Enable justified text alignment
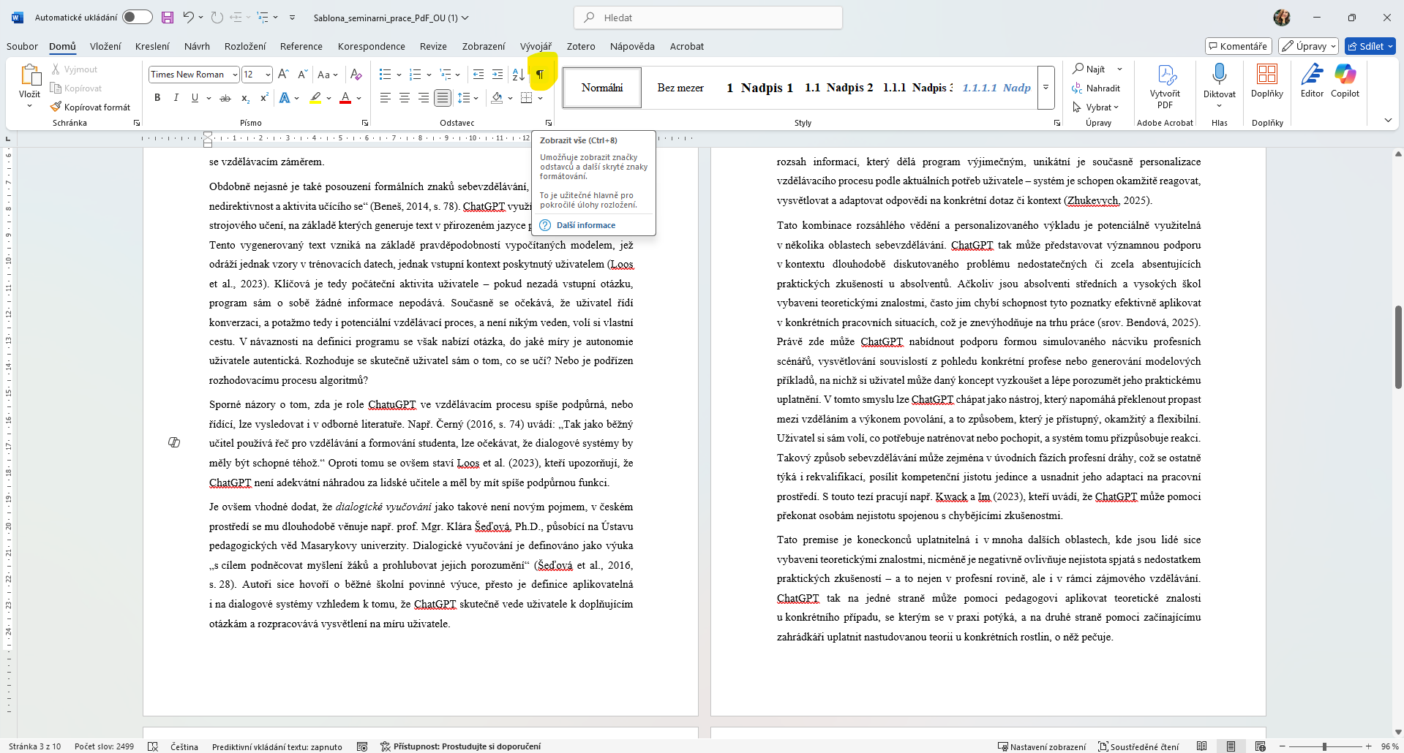The width and height of the screenshot is (1404, 753). click(442, 98)
